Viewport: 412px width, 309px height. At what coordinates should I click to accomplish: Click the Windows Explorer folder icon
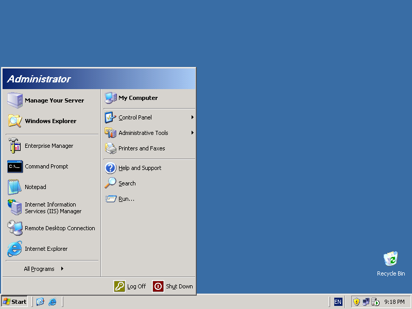tap(15, 121)
